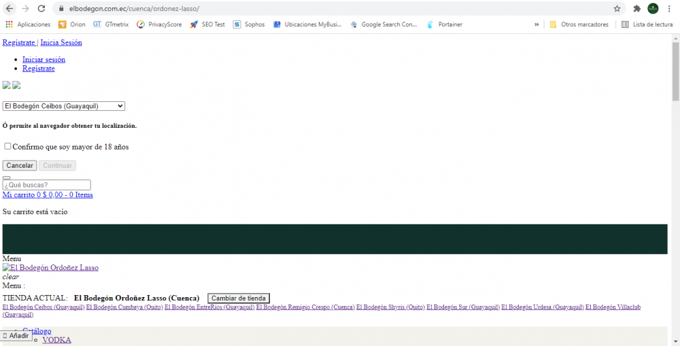Open the Chrome profile avatar

tap(653, 8)
